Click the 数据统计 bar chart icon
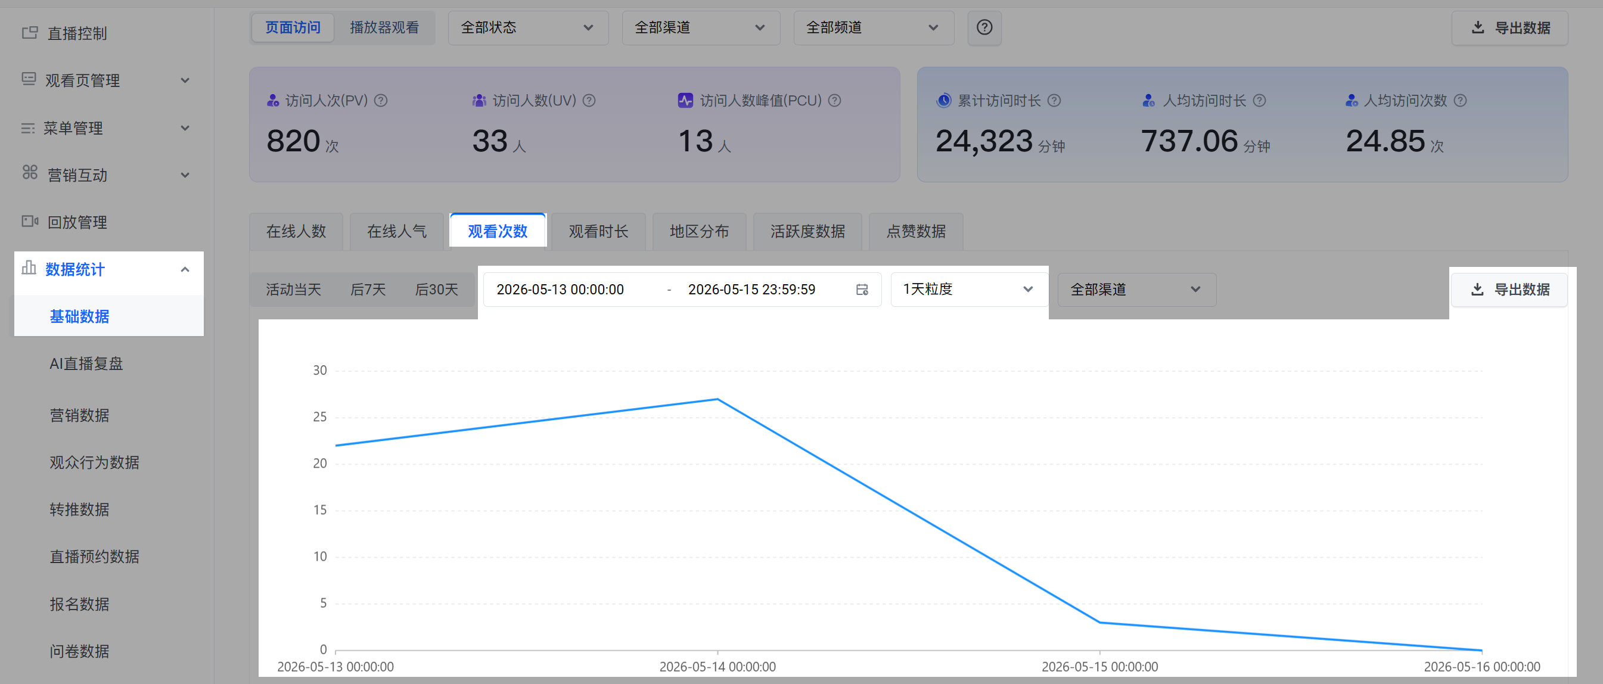Viewport: 1603px width, 684px height. (29, 268)
